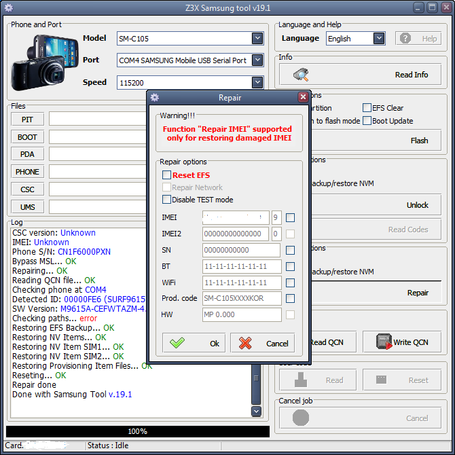Click log serial 'CN1F6000PXN'
The width and height of the screenshot is (455, 455).
84,251
